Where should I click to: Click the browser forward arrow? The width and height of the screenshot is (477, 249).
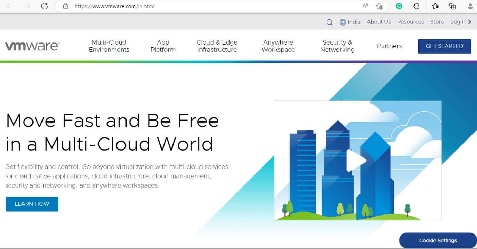click(x=27, y=6)
